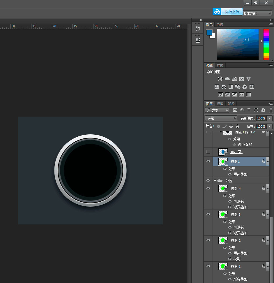Image resolution: width=274 pixels, height=283 pixels.
Task: Add a Levels adjustment layer
Action: point(227,79)
